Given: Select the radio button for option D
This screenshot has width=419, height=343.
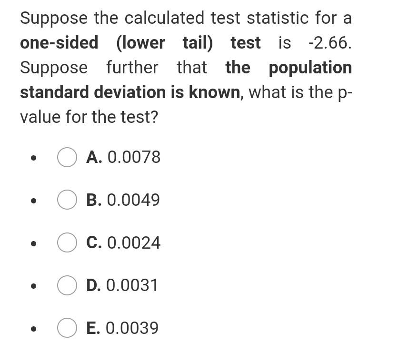Looking at the screenshot, I should click(x=67, y=285).
